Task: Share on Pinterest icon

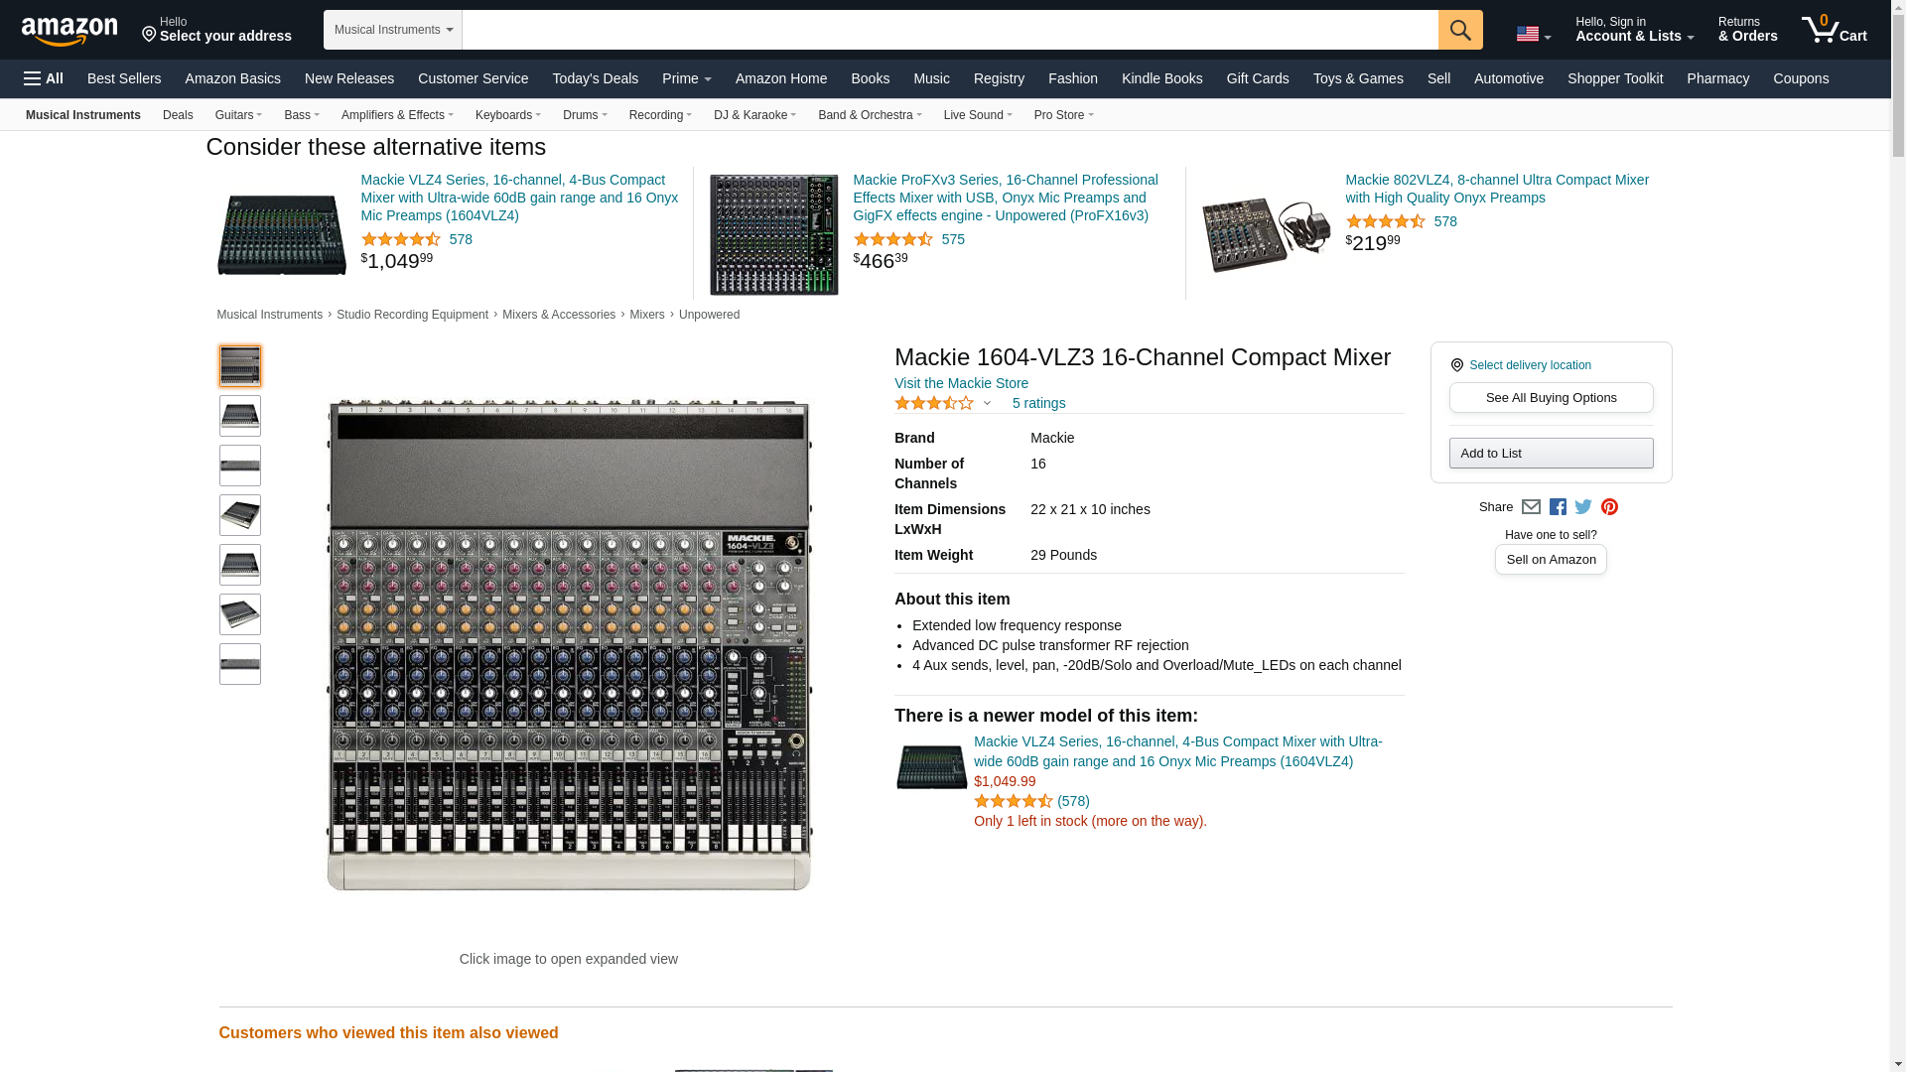Action: point(1609,507)
